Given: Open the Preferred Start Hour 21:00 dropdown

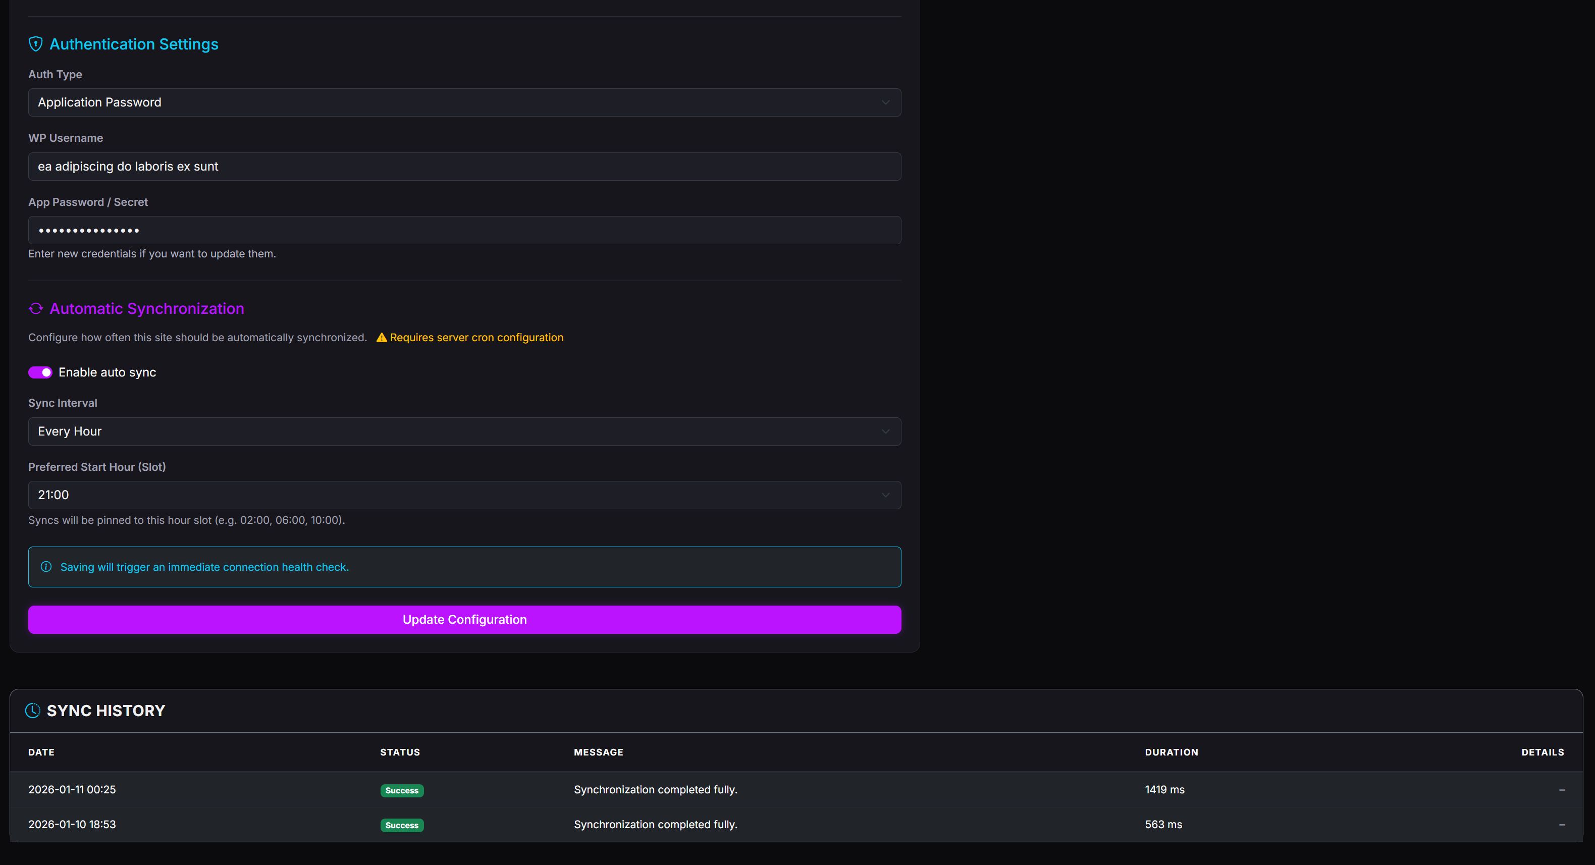Looking at the screenshot, I should coord(464,495).
